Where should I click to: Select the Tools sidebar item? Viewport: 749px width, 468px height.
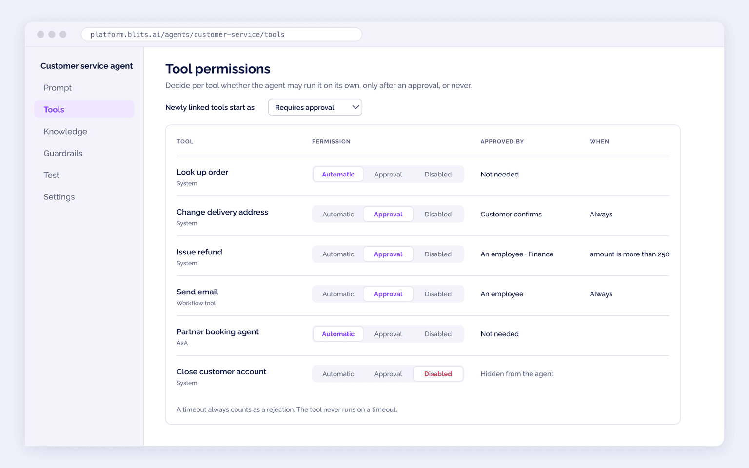coord(84,109)
